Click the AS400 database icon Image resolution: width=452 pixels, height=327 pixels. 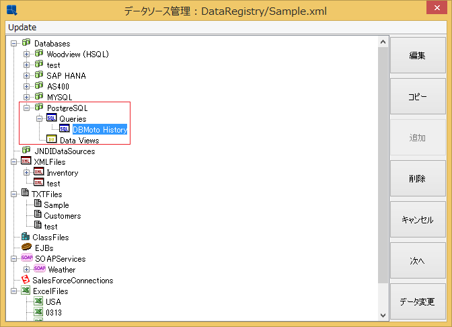coord(39,85)
